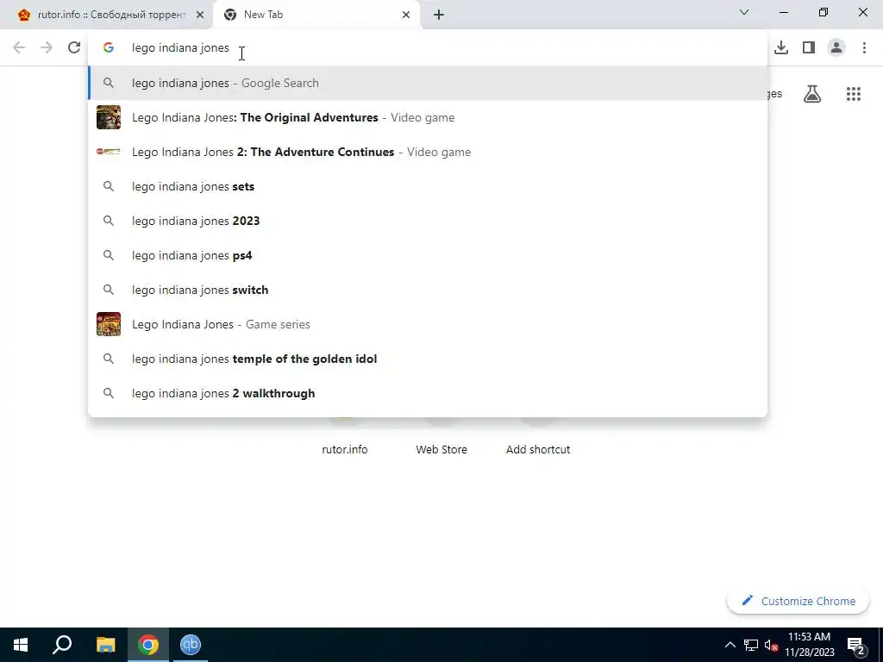Click the muted volume tray icon
The height and width of the screenshot is (662, 883).
(x=771, y=646)
